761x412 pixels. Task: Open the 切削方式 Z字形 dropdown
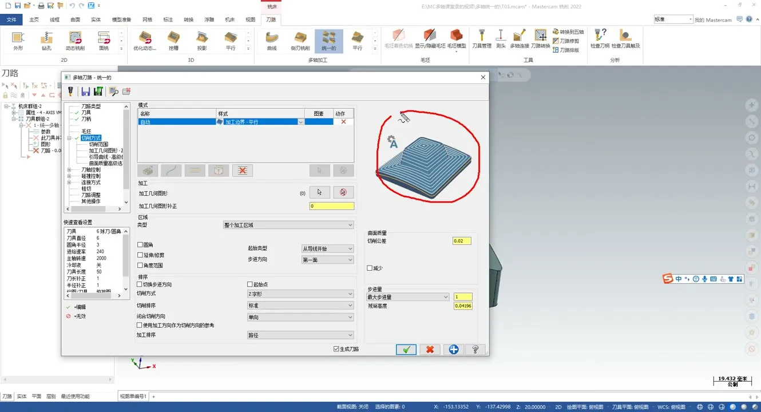click(x=300, y=294)
